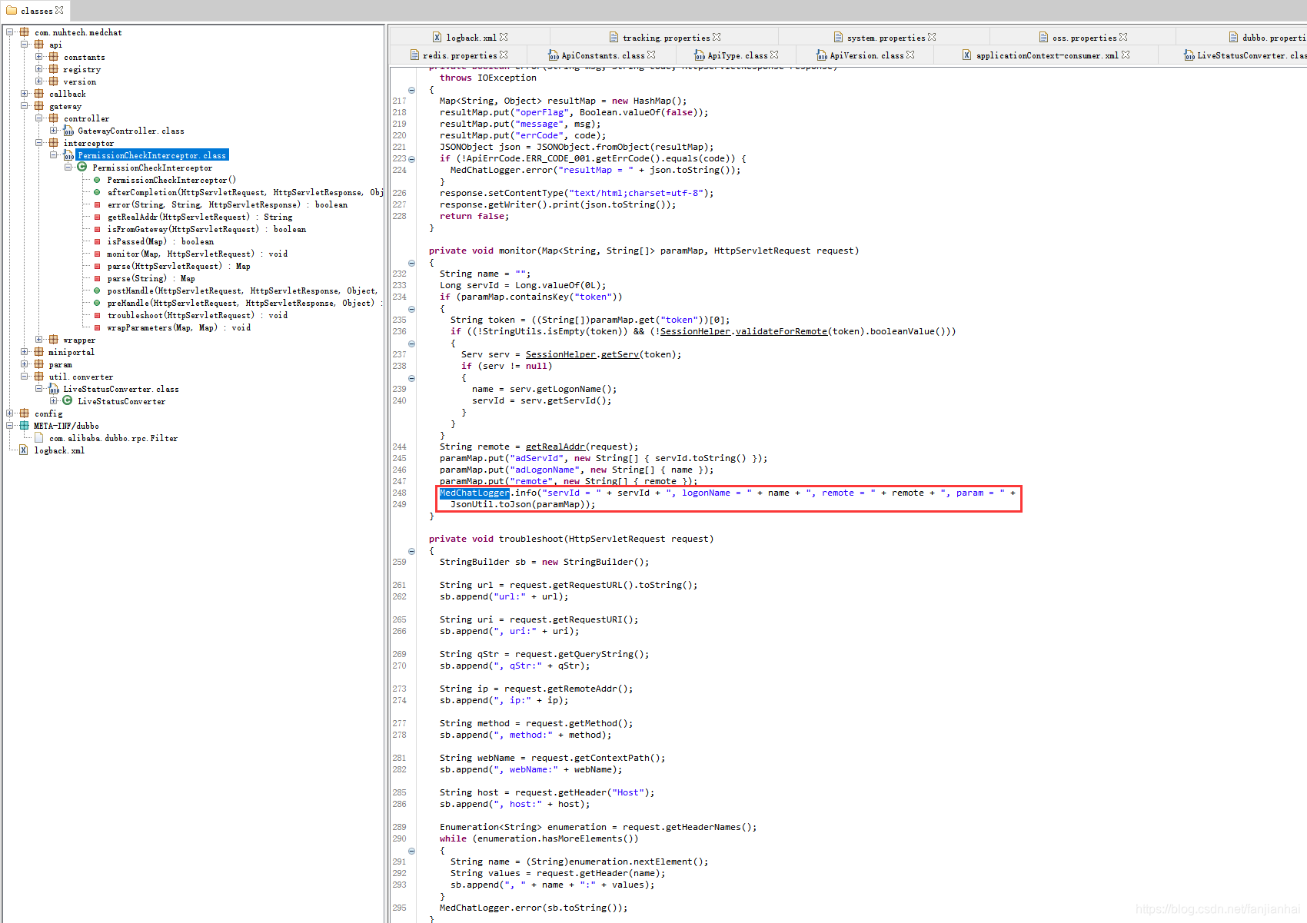
Task: Click the META-INF/dubbo folder icon
Action: [x=25, y=426]
